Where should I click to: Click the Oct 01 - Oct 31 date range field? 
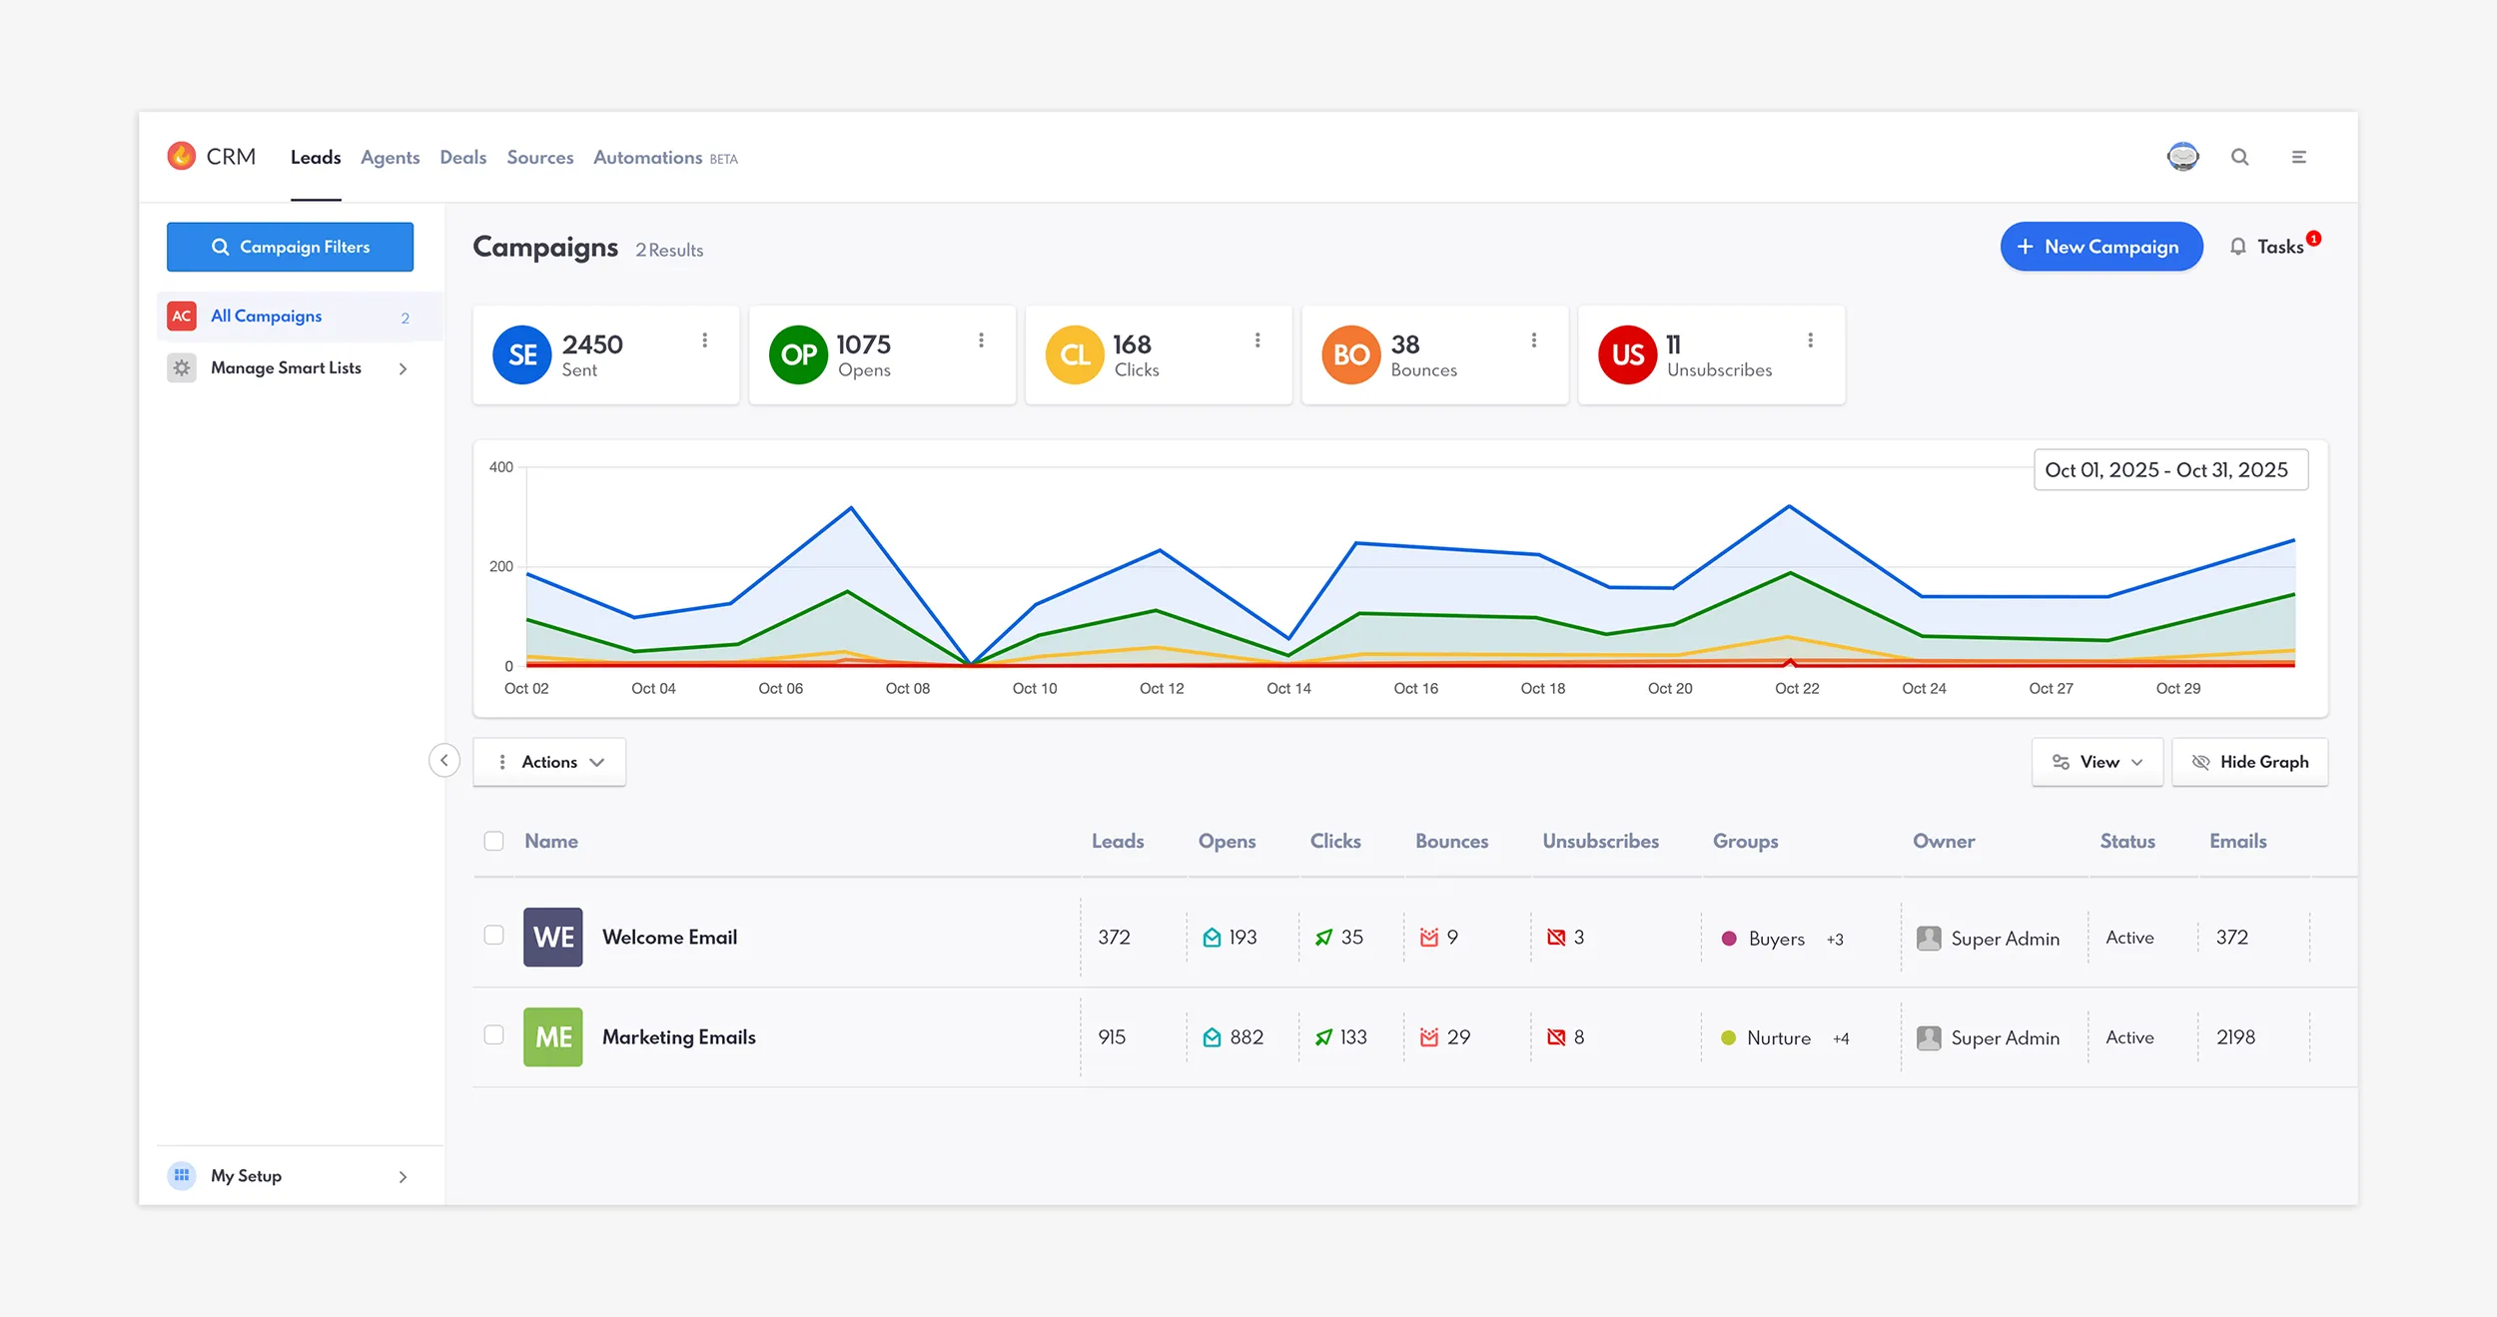click(2169, 469)
